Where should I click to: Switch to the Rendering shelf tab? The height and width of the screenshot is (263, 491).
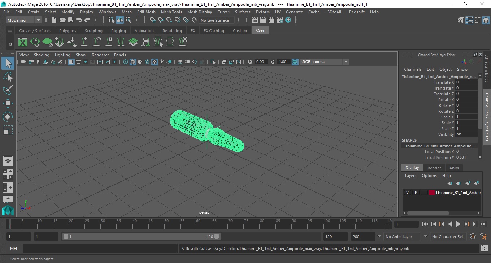(x=172, y=31)
